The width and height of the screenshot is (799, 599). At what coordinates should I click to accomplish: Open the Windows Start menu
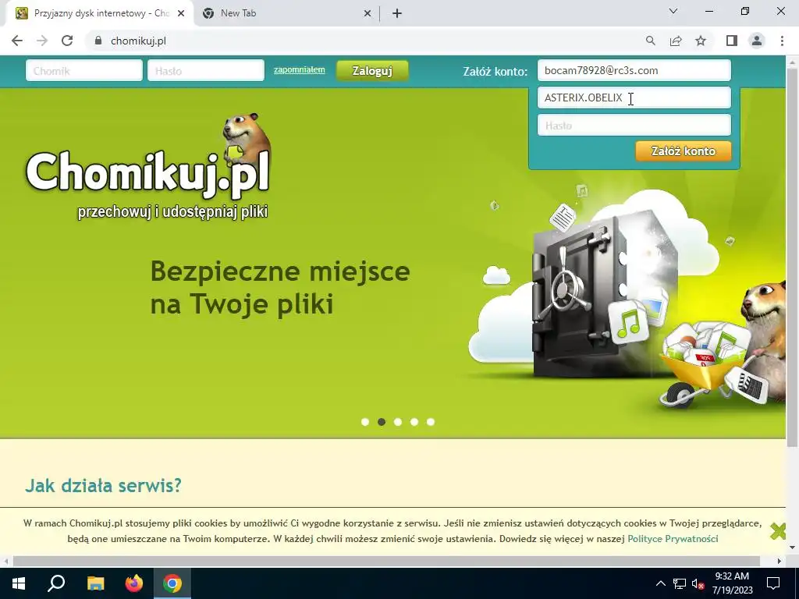[x=19, y=583]
